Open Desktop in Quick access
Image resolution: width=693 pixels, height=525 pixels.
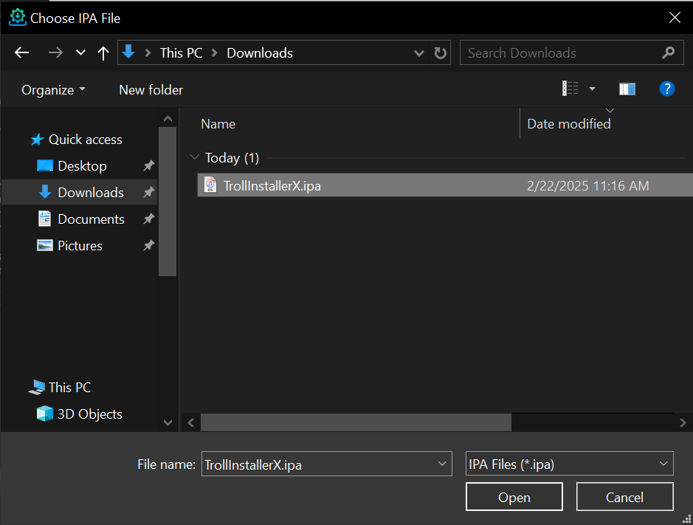click(x=82, y=166)
